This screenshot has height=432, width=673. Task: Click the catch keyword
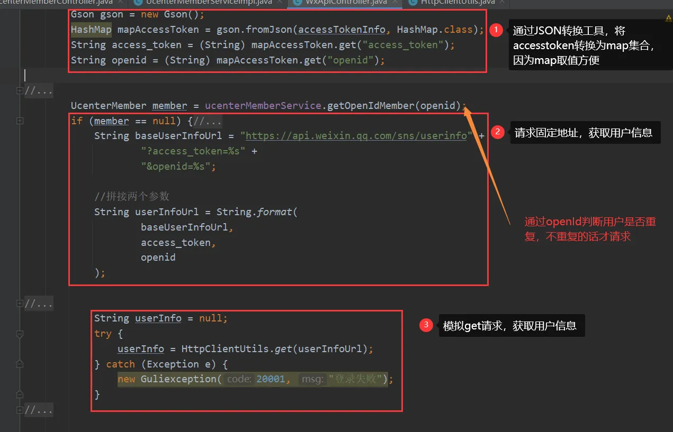(121, 364)
